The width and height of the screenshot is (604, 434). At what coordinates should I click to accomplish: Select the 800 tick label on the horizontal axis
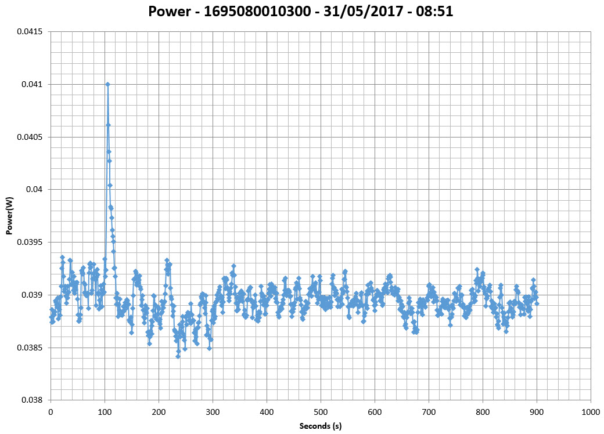(483, 411)
